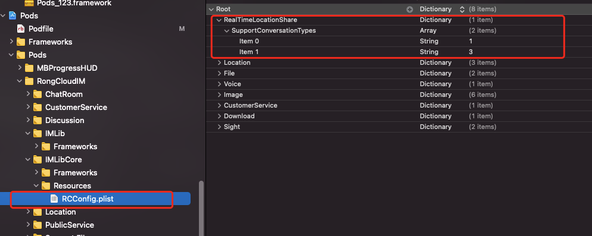Click the MBProgressHUD folder icon
This screenshot has height=236, width=592.
point(29,68)
